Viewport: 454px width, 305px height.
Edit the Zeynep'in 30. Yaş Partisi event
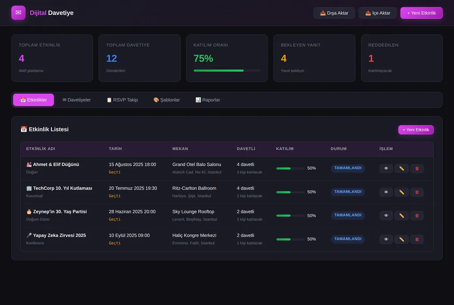coord(401,215)
